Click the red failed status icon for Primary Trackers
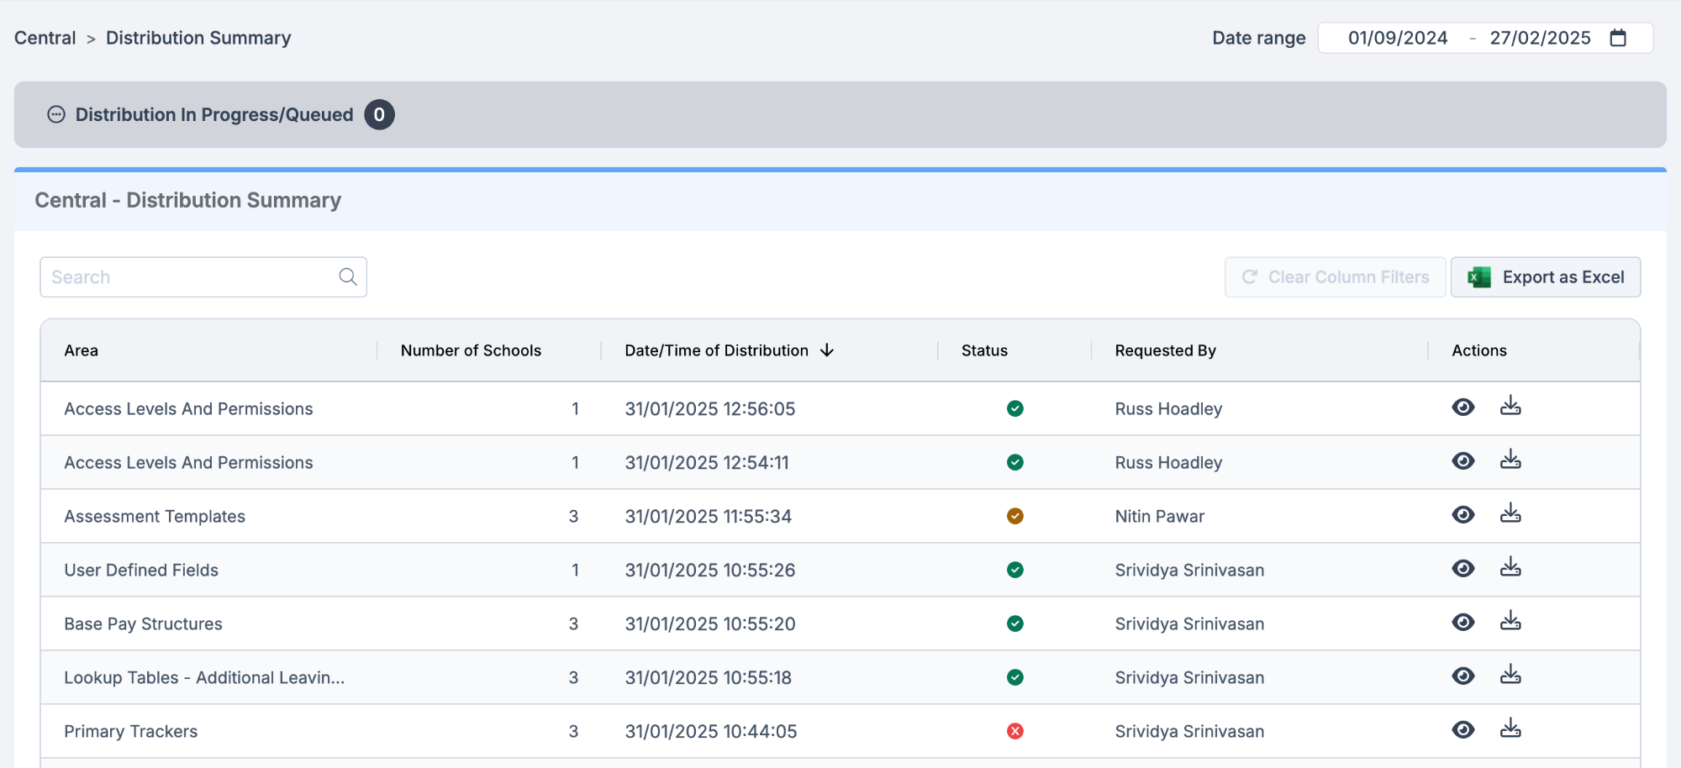Viewport: 1681px width, 768px height. (1015, 731)
